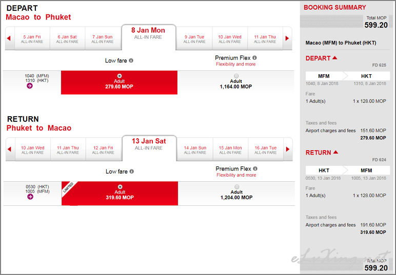Image resolution: width=396 pixels, height=275 pixels.
Task: Collapse DEPART section in booking summary
Action: click(335, 58)
